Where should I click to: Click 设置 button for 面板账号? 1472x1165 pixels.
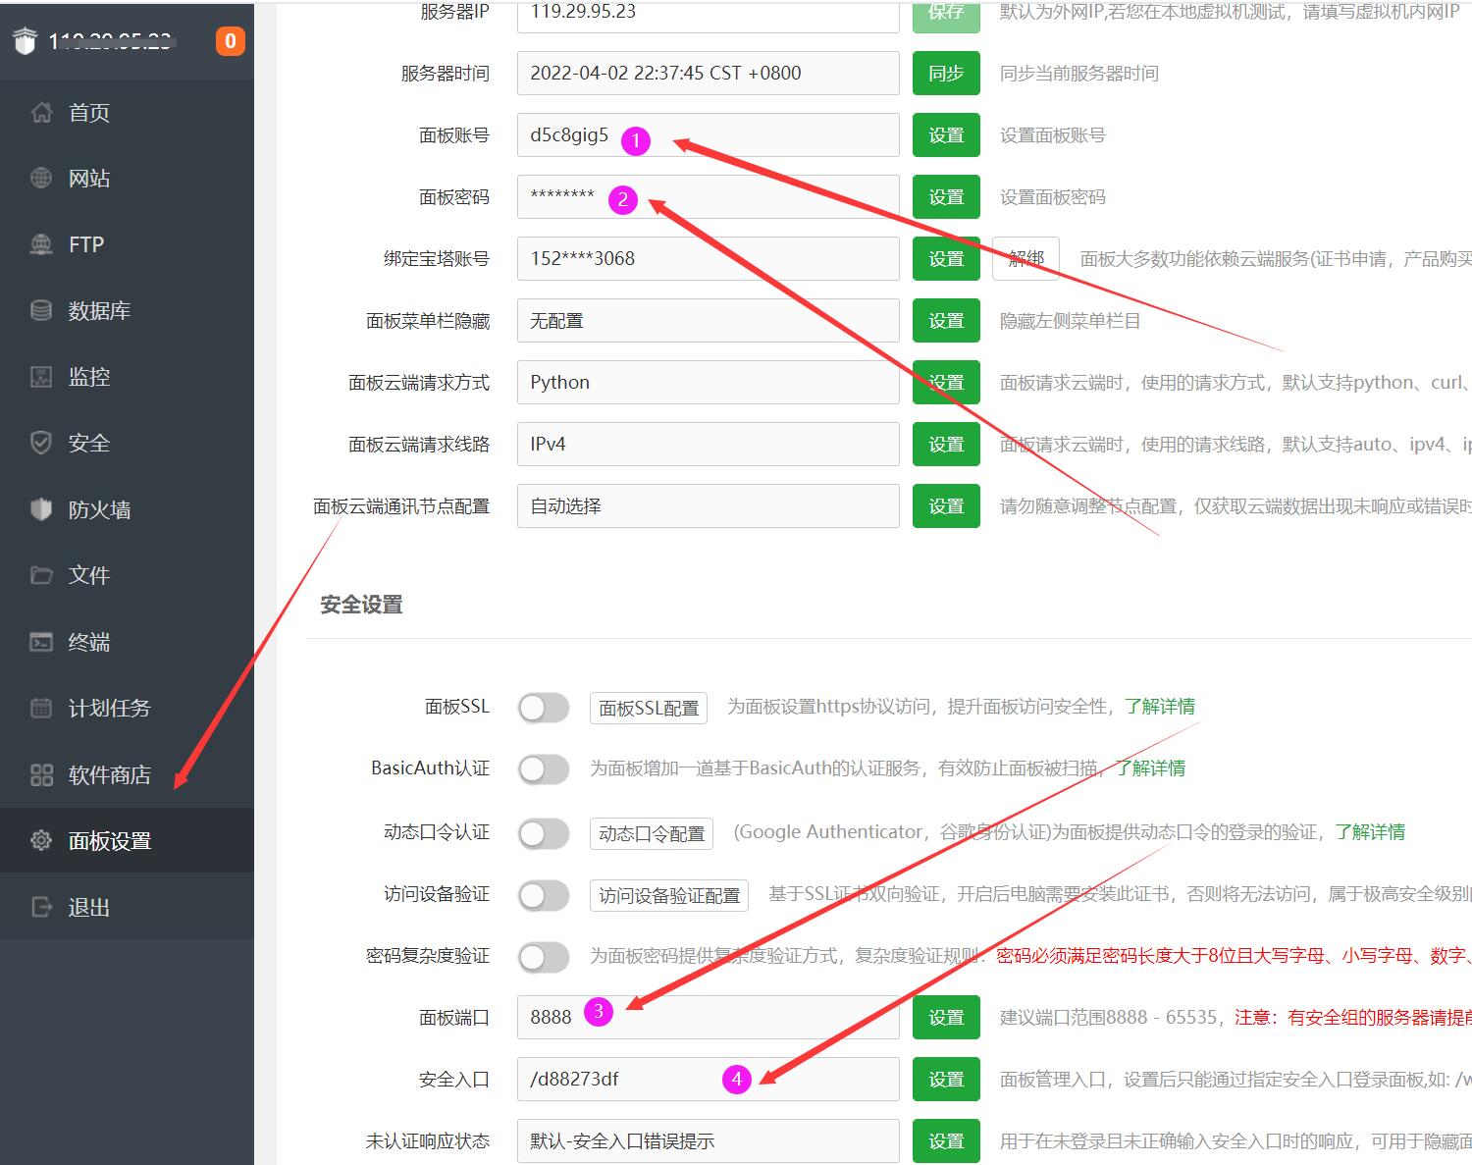[946, 135]
